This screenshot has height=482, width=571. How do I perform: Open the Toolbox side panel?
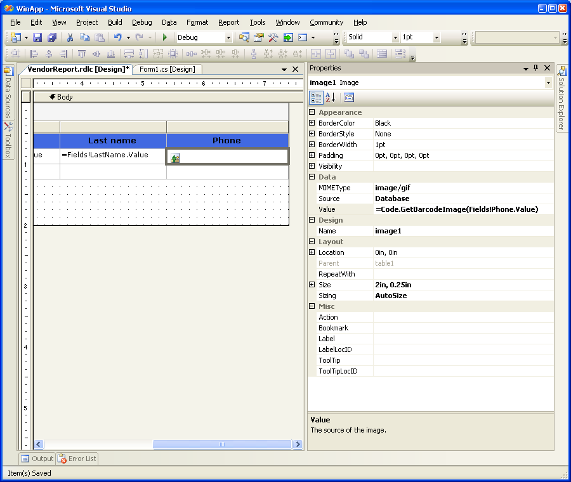coord(8,140)
